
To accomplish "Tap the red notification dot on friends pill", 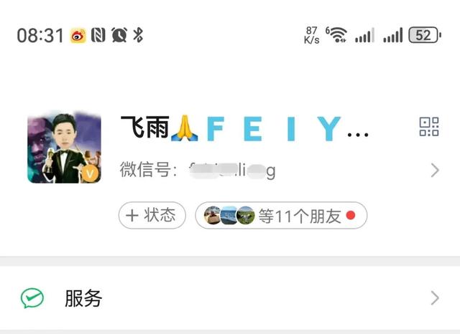I will [351, 215].
